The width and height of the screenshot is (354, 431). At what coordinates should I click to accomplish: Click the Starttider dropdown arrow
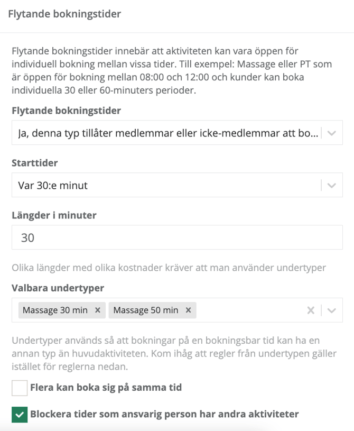(333, 185)
